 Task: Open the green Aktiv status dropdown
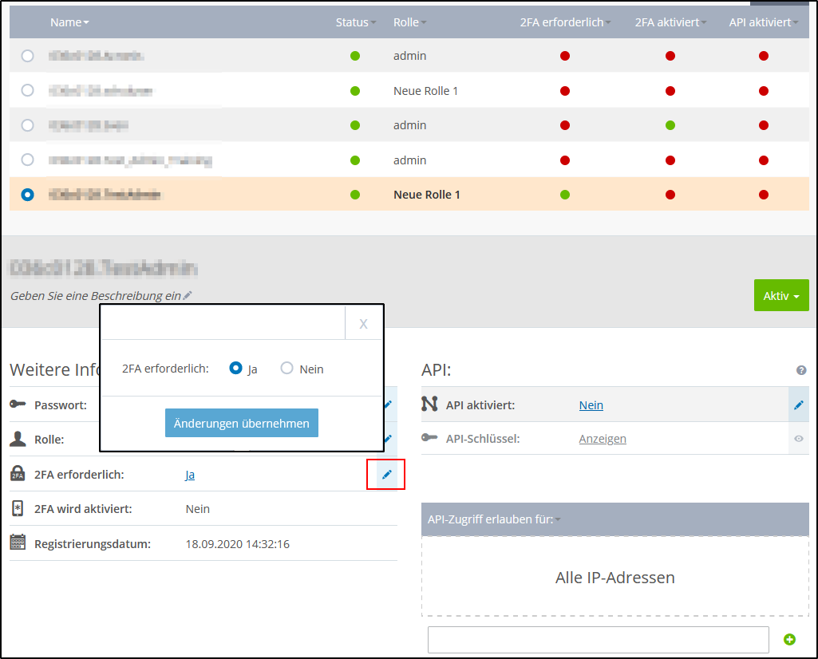point(780,295)
